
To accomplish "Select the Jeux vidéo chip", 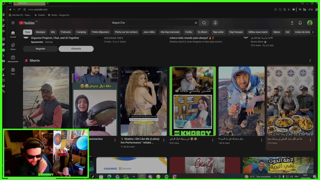I will point(149,32).
